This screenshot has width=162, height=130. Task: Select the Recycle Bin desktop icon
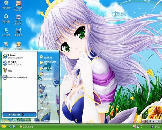point(6,45)
